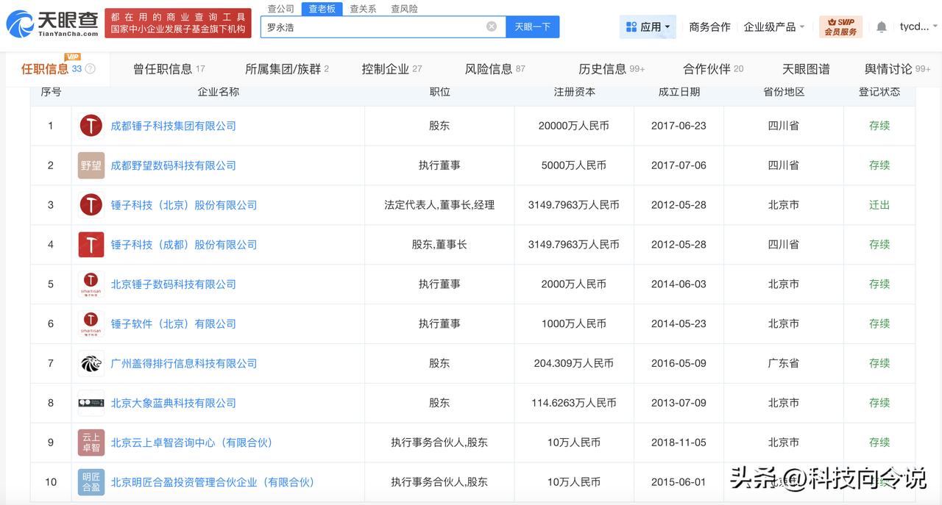Open the 所属集团/族群 tab
Viewport: 942px width, 505px height.
point(287,69)
